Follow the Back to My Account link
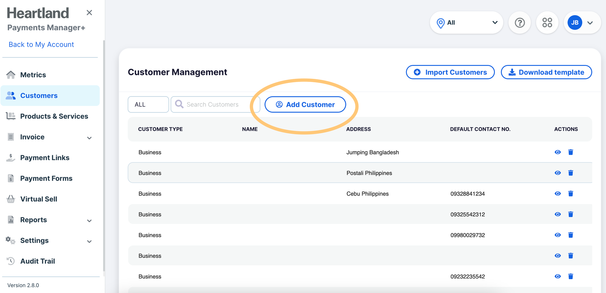 41,44
